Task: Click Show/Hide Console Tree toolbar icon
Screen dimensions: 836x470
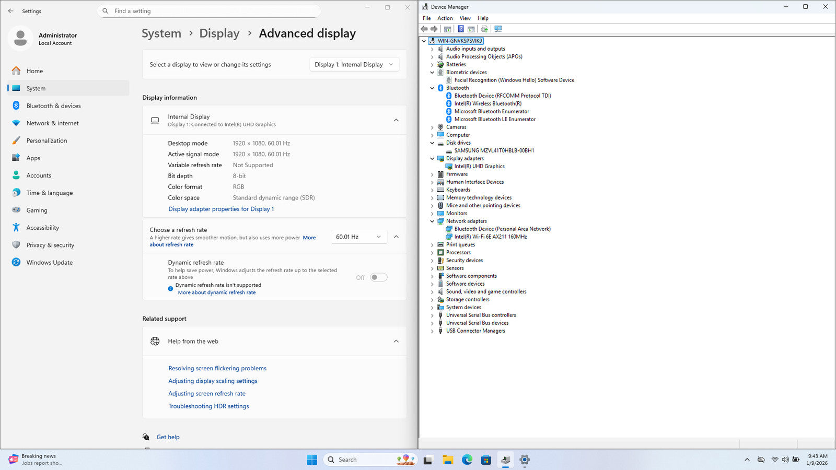Action: [x=447, y=29]
